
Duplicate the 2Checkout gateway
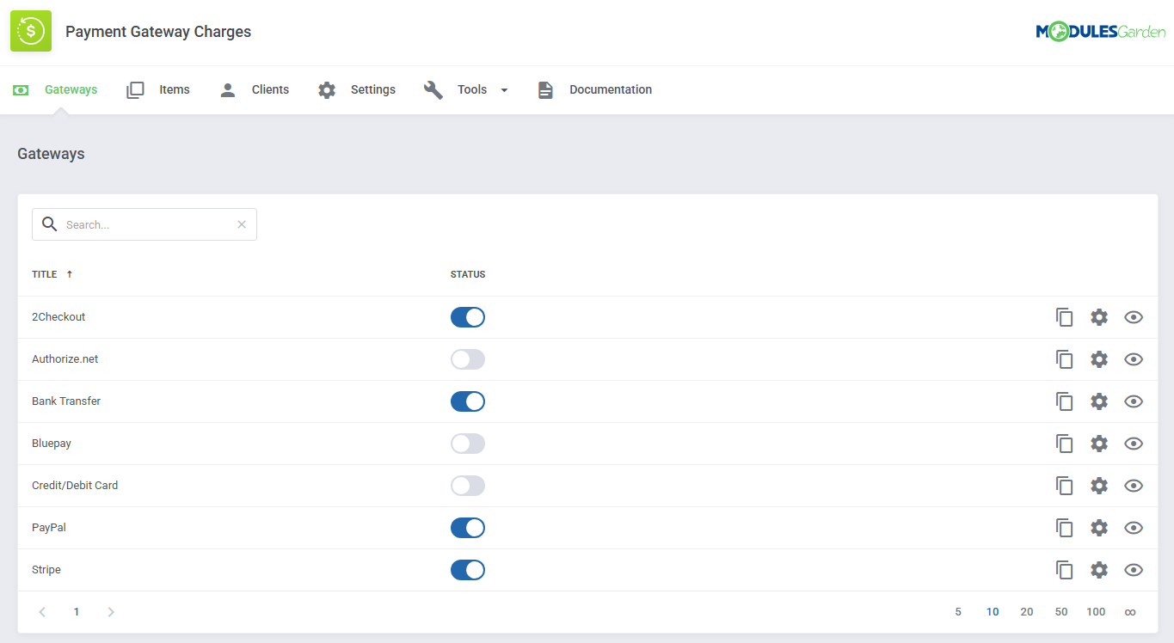point(1064,316)
